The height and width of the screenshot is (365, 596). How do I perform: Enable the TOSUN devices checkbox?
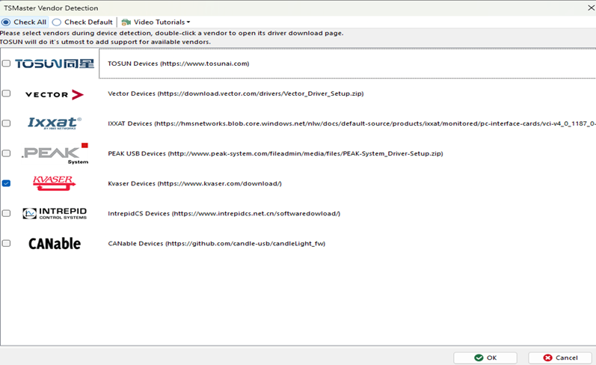click(6, 63)
